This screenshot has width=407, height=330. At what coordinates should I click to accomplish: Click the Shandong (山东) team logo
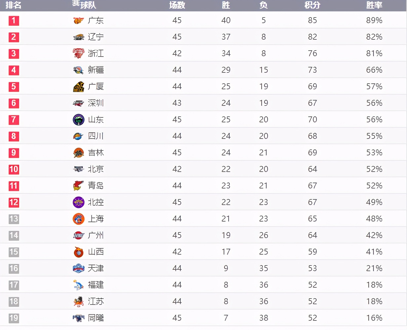point(79,120)
